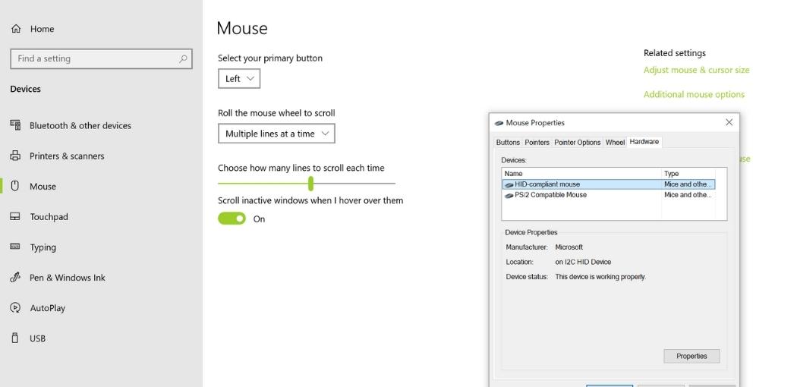Open the Buttons tab
Image resolution: width=797 pixels, height=387 pixels.
click(508, 143)
